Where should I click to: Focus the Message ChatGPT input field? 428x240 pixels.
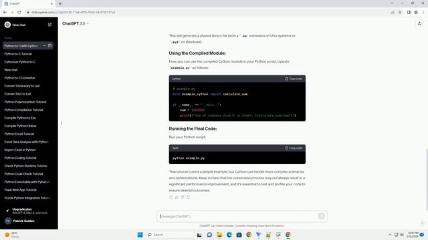(x=238, y=216)
